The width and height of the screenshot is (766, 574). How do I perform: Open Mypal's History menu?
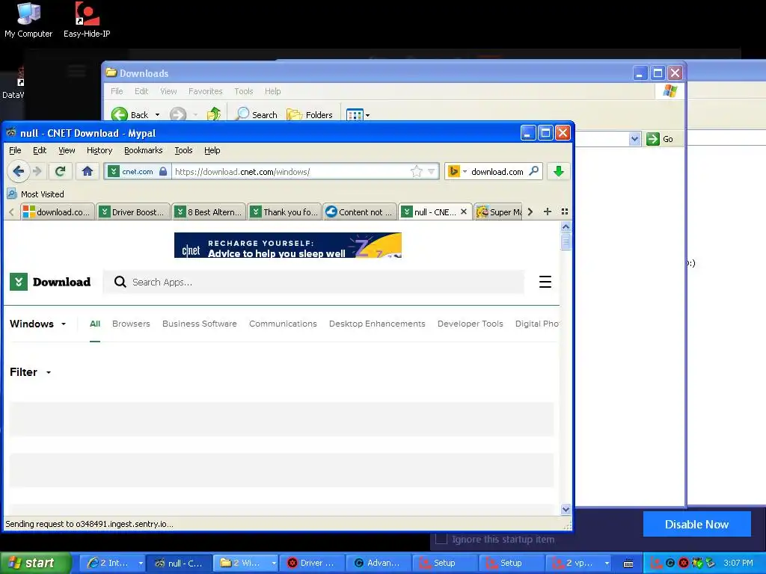tap(99, 150)
